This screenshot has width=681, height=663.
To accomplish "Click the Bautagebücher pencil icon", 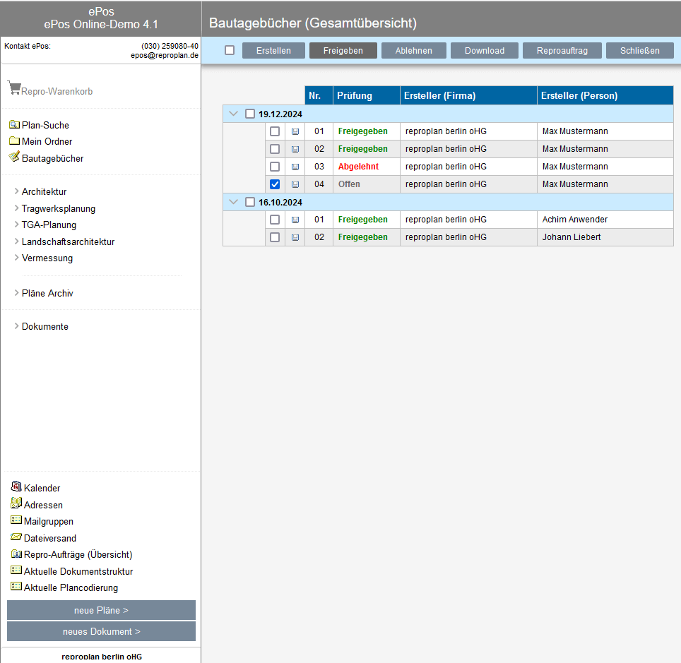I will 14,157.
